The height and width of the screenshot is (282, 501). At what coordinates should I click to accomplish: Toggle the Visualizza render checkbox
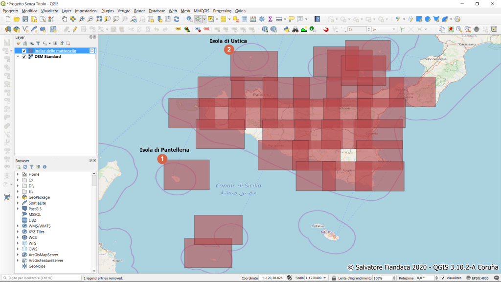coord(443,278)
